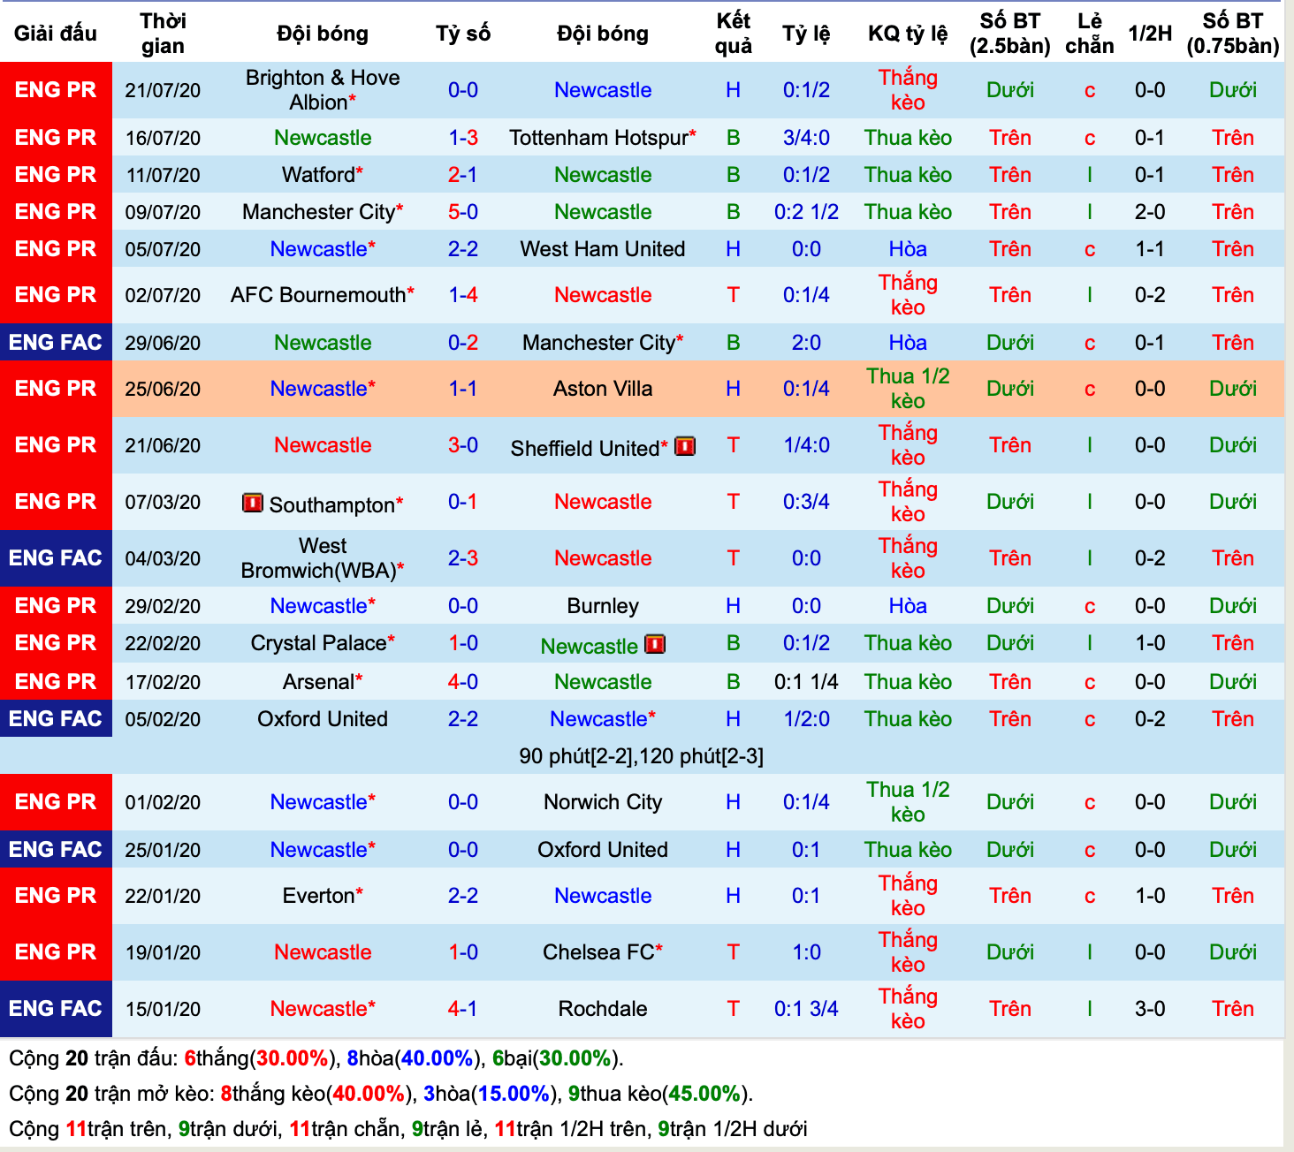Screen dimensions: 1294x1152
Task: Click half-time score 2-0 in Manchester City row
Action: pyautogui.click(x=1150, y=212)
